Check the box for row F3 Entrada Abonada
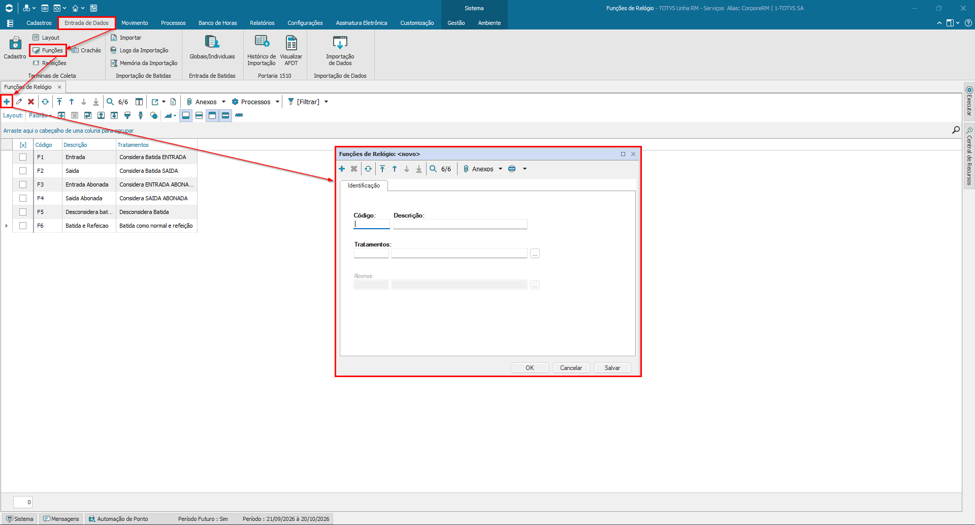The width and height of the screenshot is (975, 525). pyautogui.click(x=23, y=184)
